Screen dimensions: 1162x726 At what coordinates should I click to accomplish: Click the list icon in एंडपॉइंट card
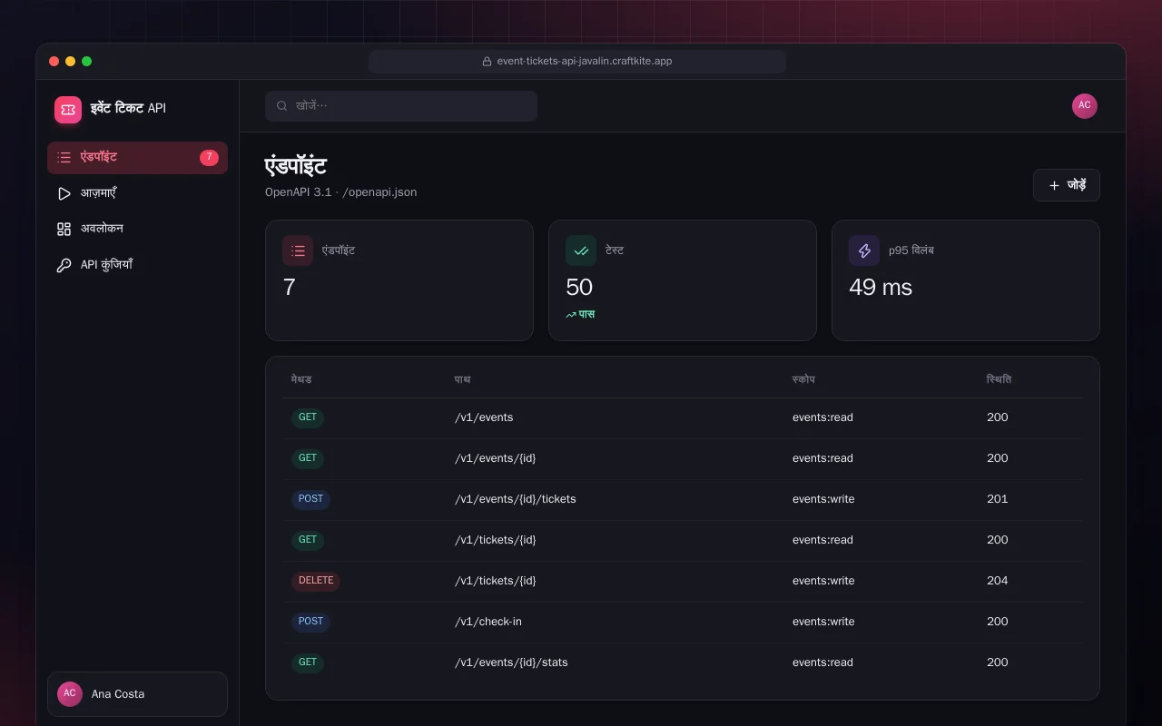[x=298, y=250]
